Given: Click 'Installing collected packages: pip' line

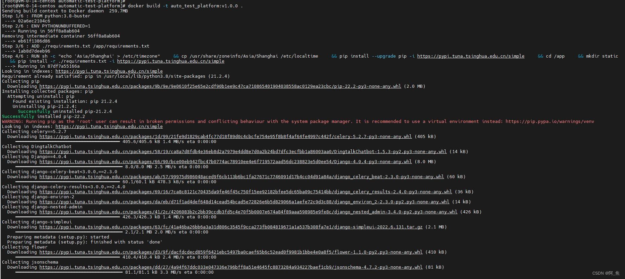Looking at the screenshot, I should tap(47, 91).
